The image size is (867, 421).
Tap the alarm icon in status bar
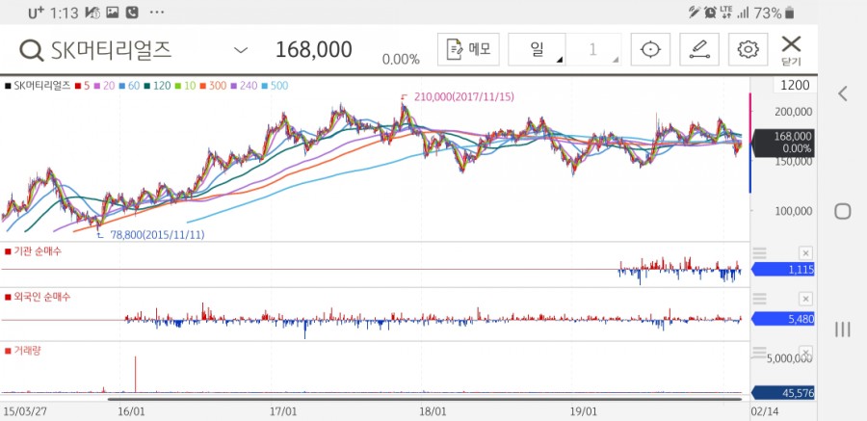pyautogui.click(x=710, y=13)
